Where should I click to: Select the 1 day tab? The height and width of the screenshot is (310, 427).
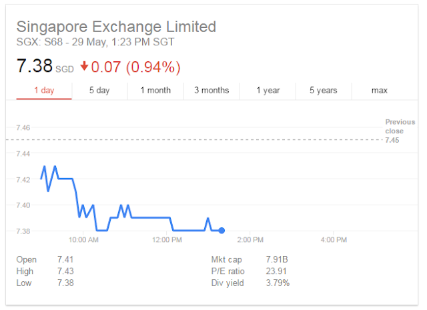(x=44, y=90)
